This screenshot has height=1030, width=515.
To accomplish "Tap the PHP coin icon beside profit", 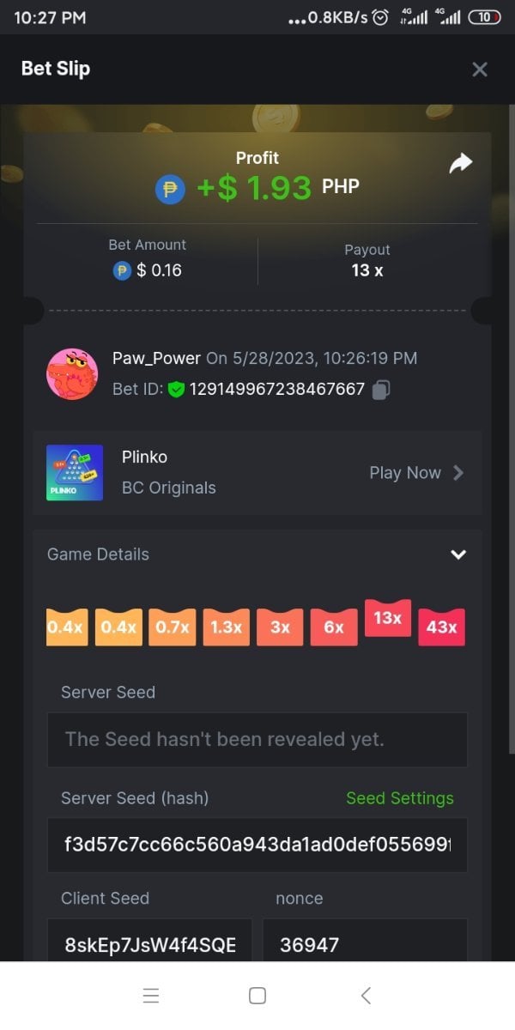I will pos(170,190).
